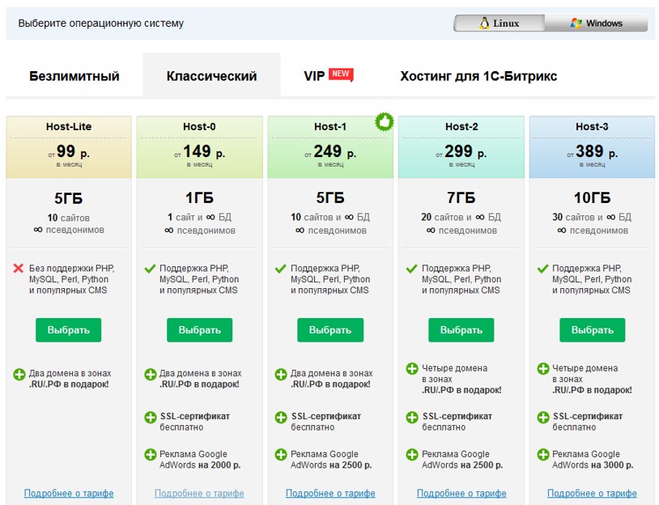Open the Безлимитный tab
This screenshot has height=505, width=659.
(74, 76)
